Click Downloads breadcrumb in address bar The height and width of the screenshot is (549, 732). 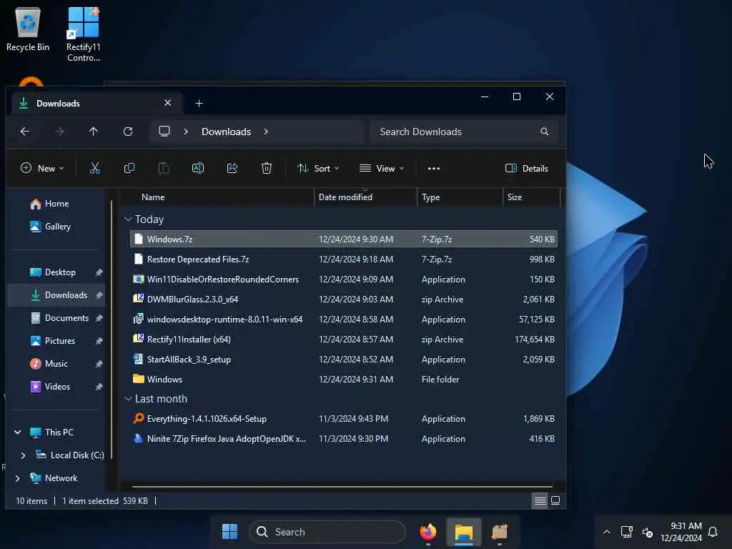226,132
